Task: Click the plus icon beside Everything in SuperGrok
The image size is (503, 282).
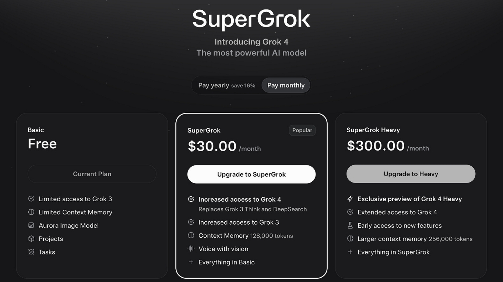Action: (350, 252)
